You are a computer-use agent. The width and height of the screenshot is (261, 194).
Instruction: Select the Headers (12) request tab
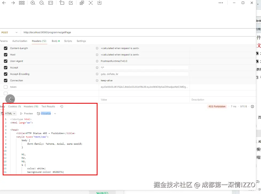tap(39, 41)
